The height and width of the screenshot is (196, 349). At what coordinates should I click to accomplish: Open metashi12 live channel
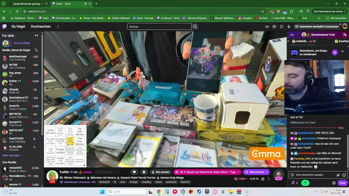click(x=21, y=169)
